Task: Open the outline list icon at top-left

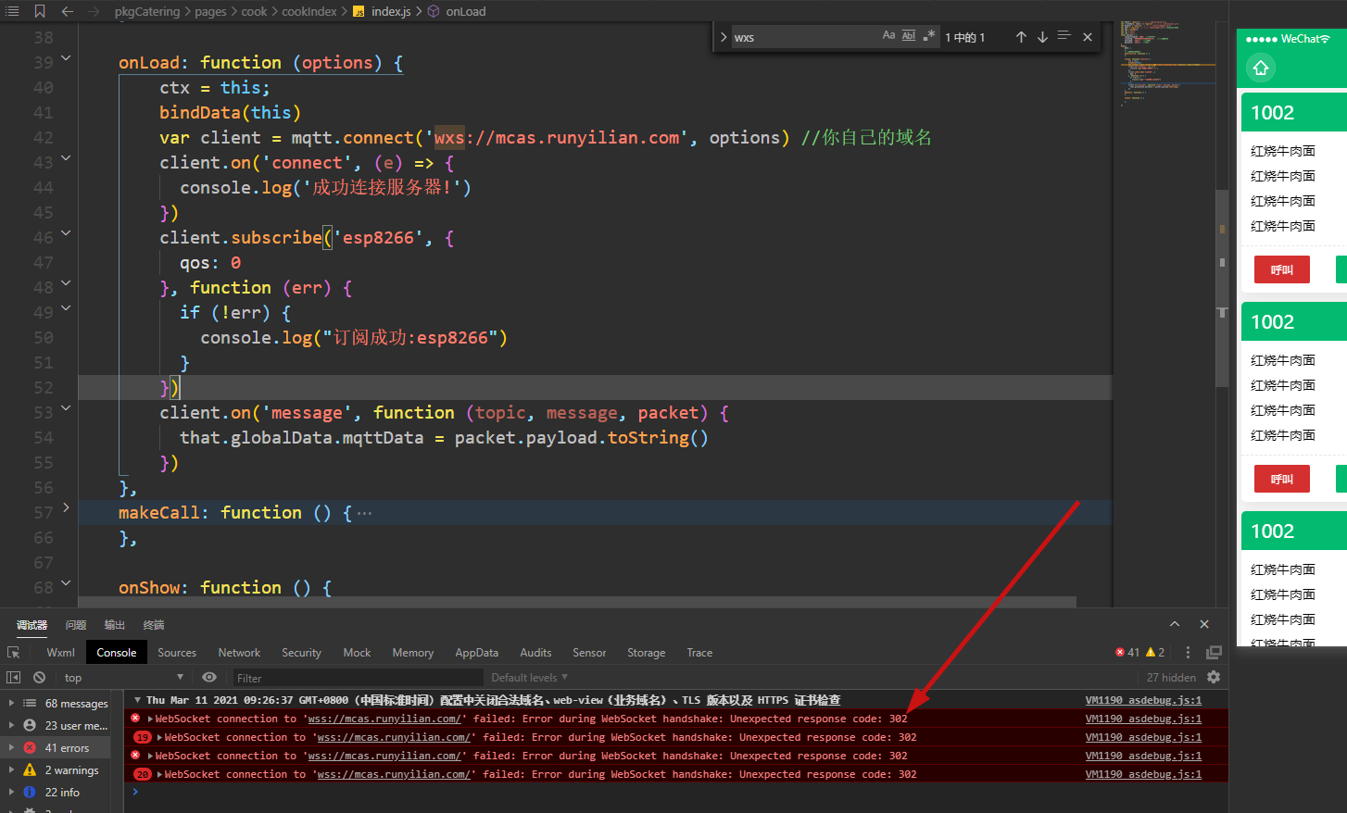Action: pyautogui.click(x=12, y=11)
